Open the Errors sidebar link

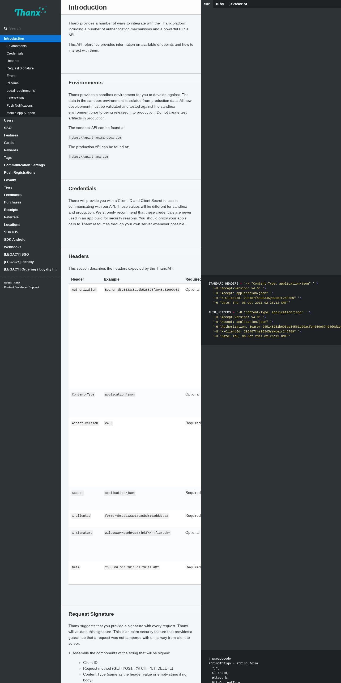tap(31, 76)
